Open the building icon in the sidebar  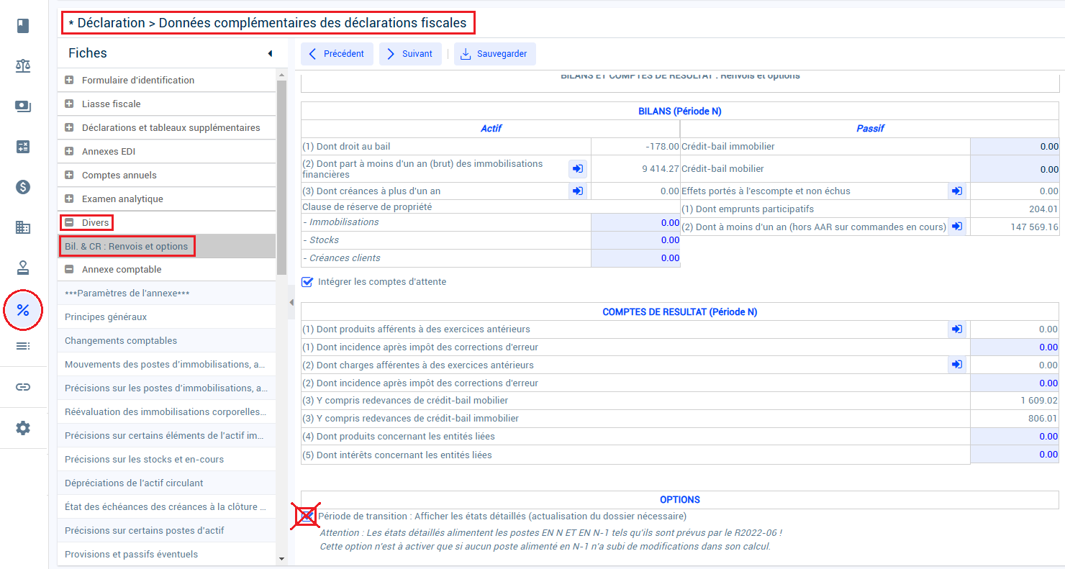pos(23,227)
